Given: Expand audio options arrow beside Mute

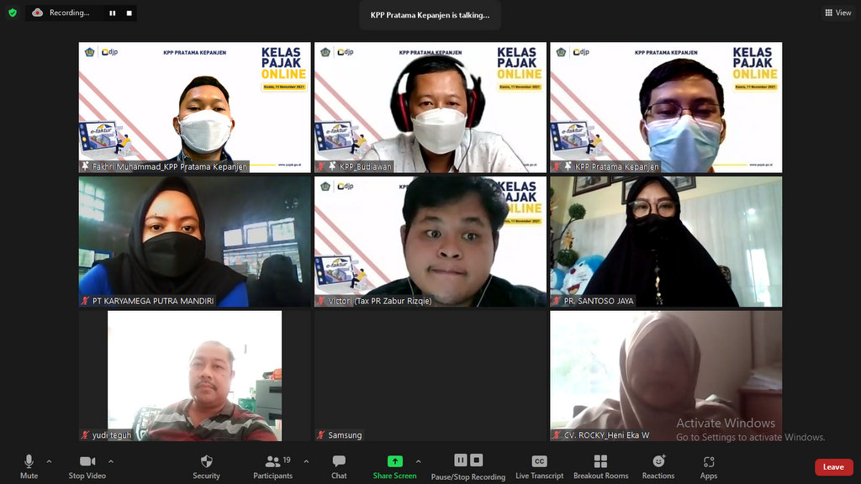Looking at the screenshot, I should 49,461.
